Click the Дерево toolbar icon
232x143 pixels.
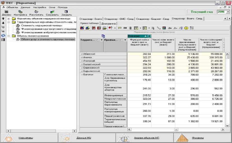click(6, 13)
